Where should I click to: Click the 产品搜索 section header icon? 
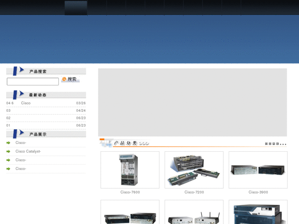tap(19, 71)
